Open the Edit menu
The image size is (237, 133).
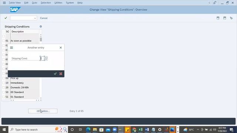tap(26, 3)
